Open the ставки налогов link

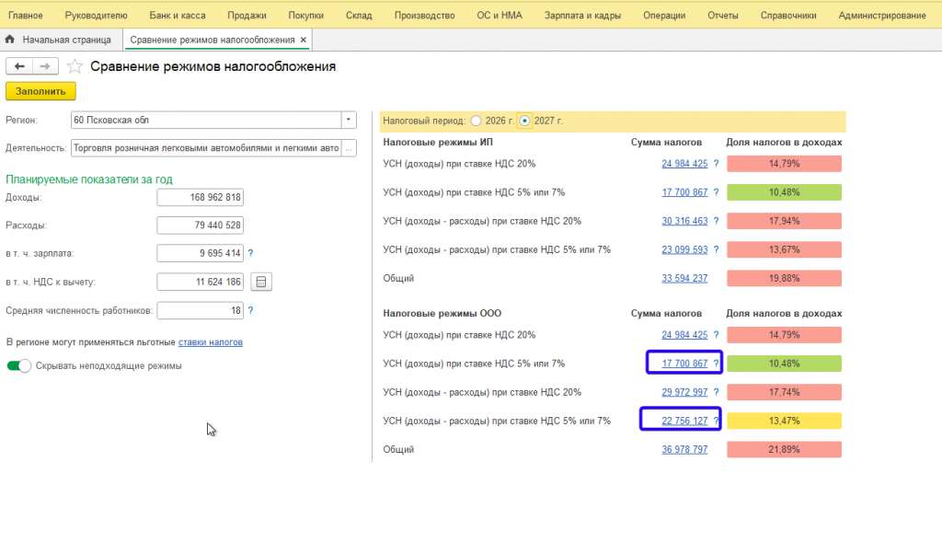pyautogui.click(x=211, y=342)
